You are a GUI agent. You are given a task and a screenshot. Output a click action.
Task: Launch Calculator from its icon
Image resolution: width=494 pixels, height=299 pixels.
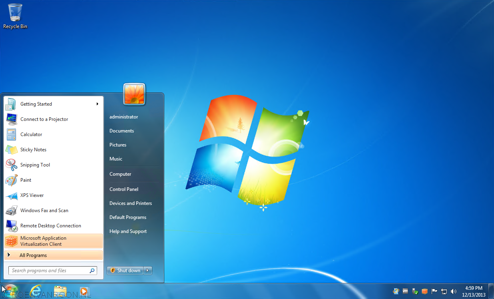tap(11, 134)
